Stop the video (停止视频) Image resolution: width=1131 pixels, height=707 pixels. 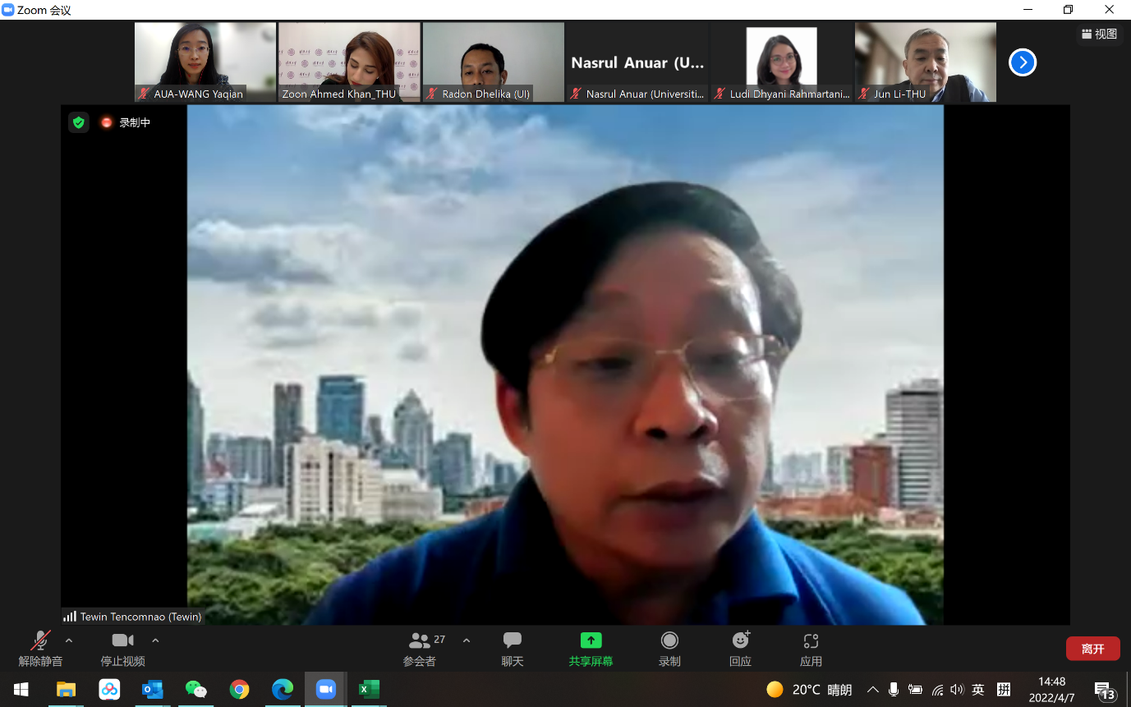pos(122,641)
